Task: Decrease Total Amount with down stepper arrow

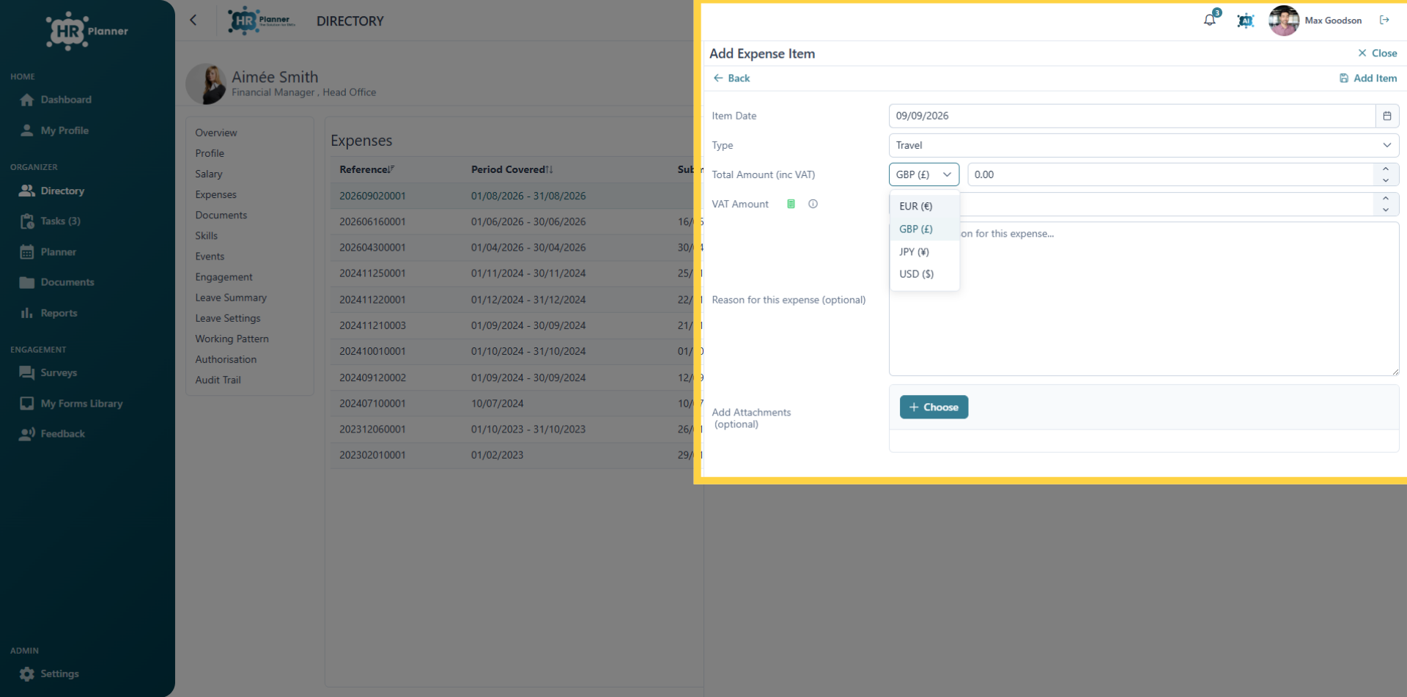Action: click(1385, 180)
